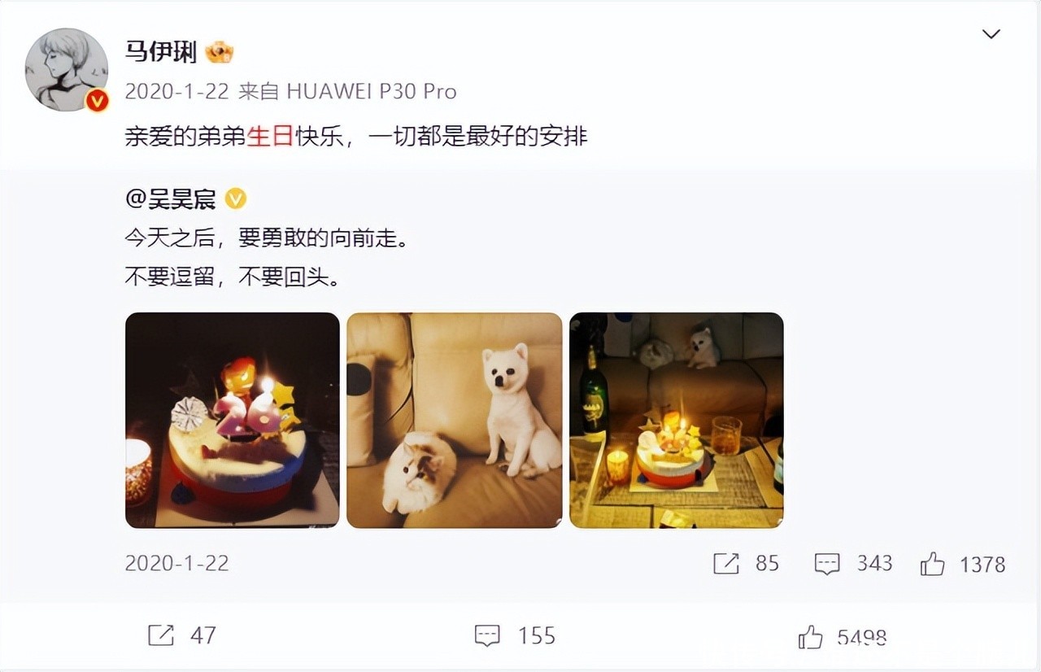Click the yellow verified badge next to 吴昊宸
Image resolution: width=1041 pixels, height=672 pixels.
click(x=236, y=199)
